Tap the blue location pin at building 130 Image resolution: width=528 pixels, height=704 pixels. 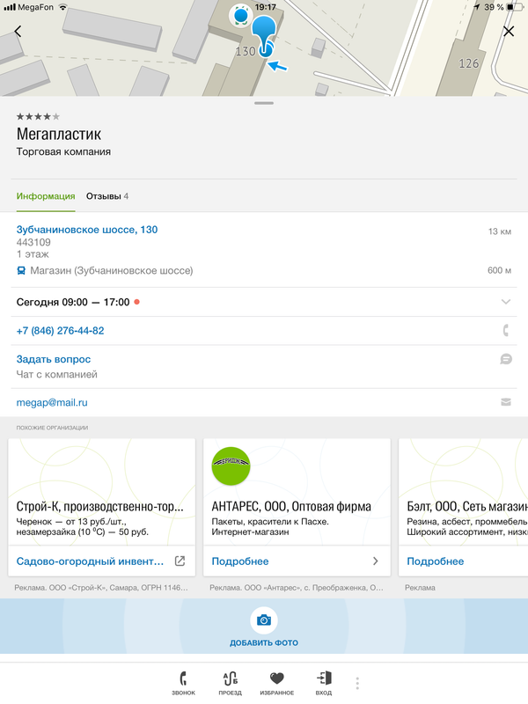(264, 36)
